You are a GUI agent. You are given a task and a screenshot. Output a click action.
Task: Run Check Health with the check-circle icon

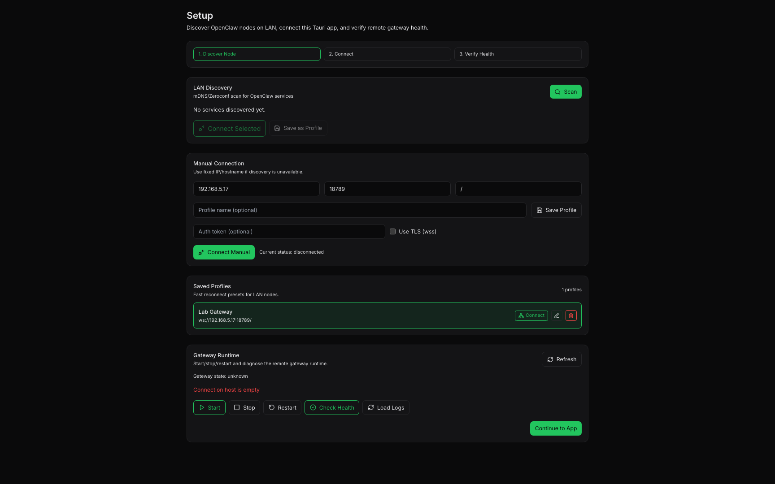tap(331, 407)
